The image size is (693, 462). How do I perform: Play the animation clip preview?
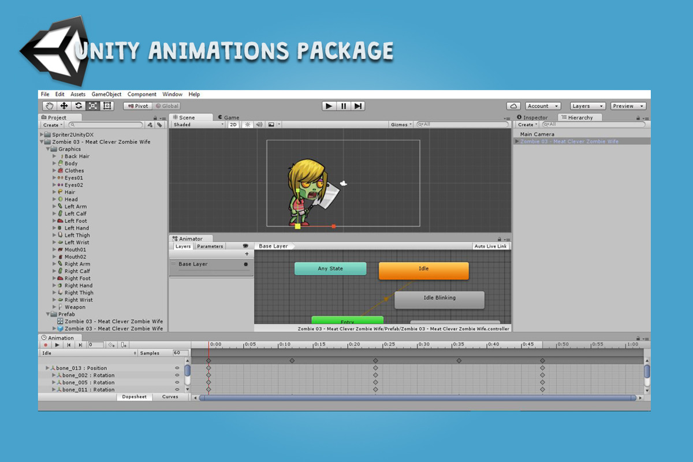point(57,345)
